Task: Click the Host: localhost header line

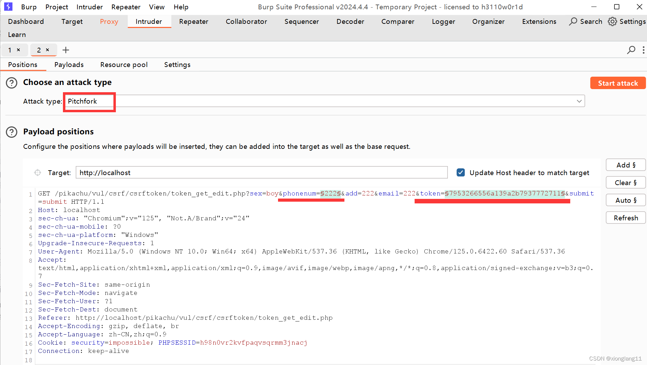Action: 69,210
